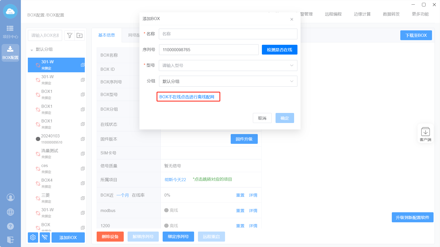Viewport: 440px width, 247px height.
Task: Open the group (分组) dropdown
Action: (x=228, y=81)
